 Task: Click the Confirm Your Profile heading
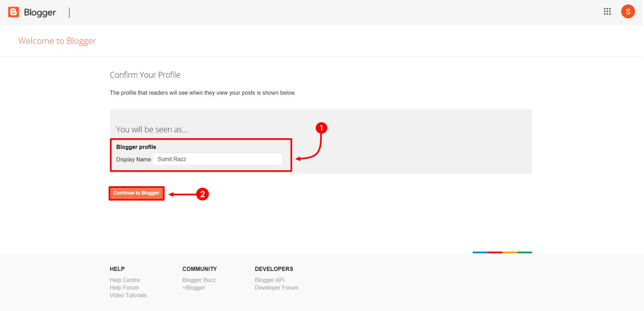pyautogui.click(x=145, y=75)
